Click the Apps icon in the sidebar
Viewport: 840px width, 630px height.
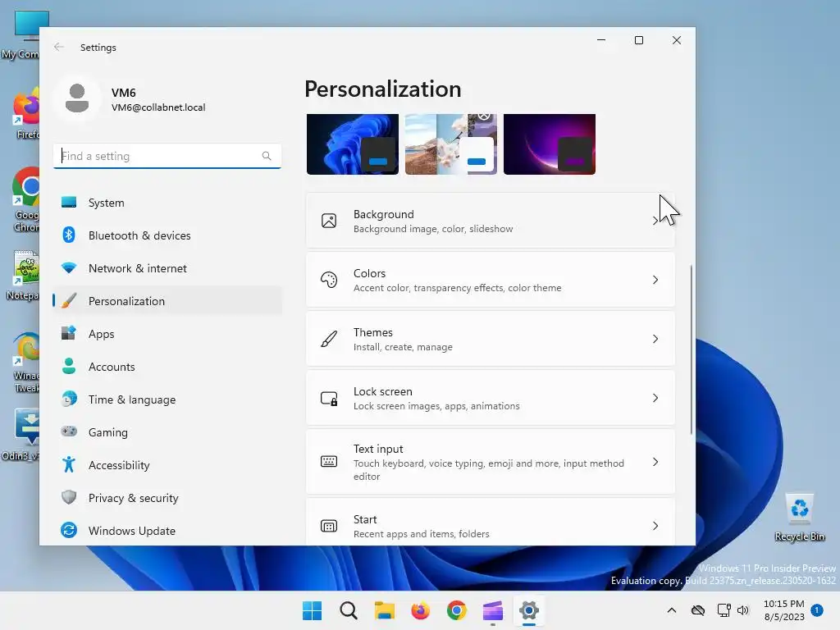point(69,333)
